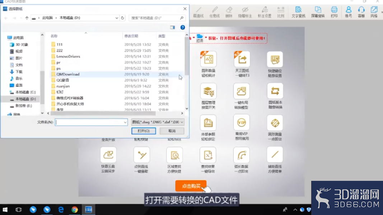Expand the address bar path history dropdown
383x215 pixels.
pyautogui.click(x=117, y=18)
